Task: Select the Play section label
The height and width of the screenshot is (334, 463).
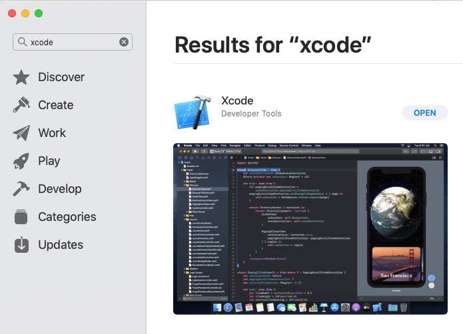Action: 49,161
